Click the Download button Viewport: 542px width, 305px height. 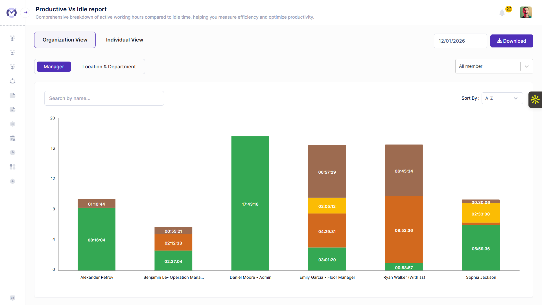coord(512,41)
